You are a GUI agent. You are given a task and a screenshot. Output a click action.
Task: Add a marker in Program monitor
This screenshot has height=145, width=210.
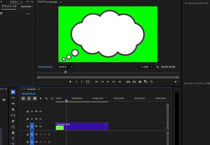click(x=70, y=82)
